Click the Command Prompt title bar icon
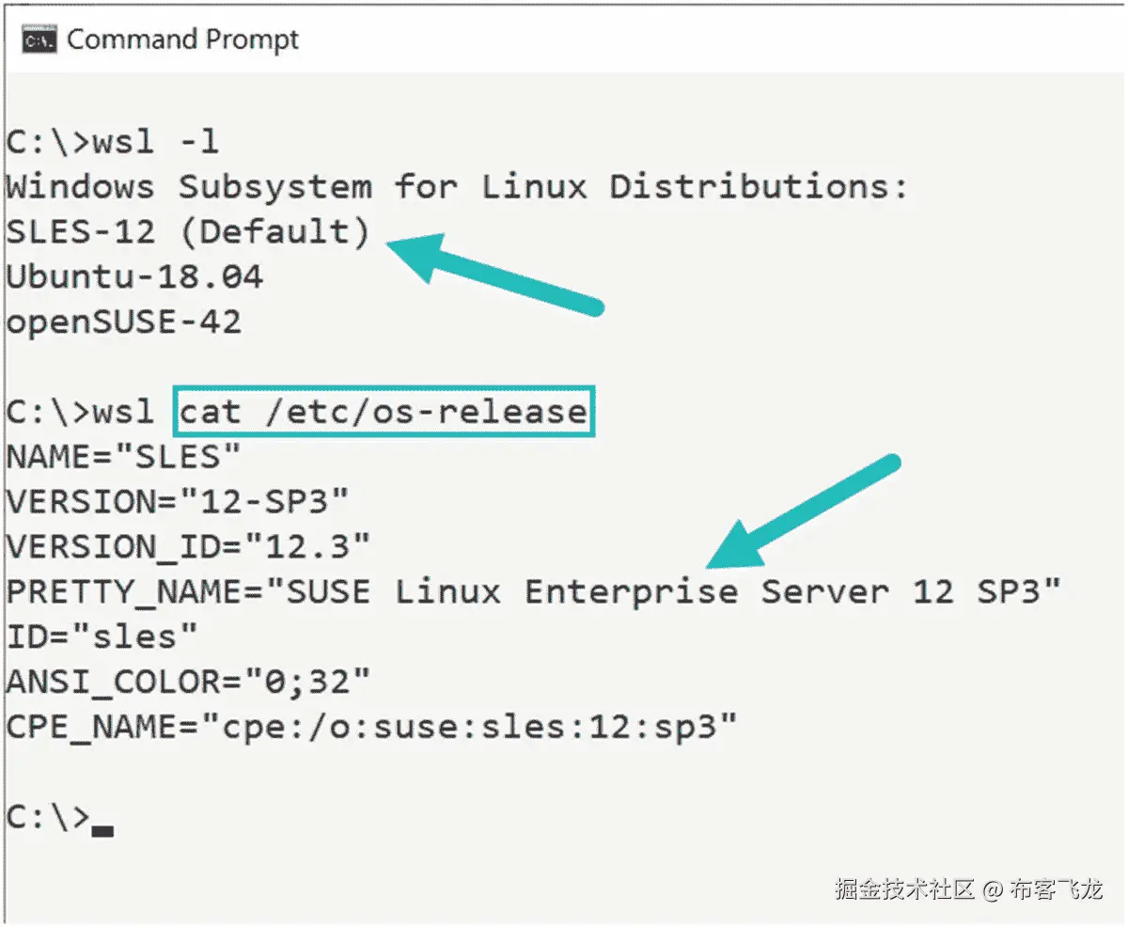 pos(39,40)
